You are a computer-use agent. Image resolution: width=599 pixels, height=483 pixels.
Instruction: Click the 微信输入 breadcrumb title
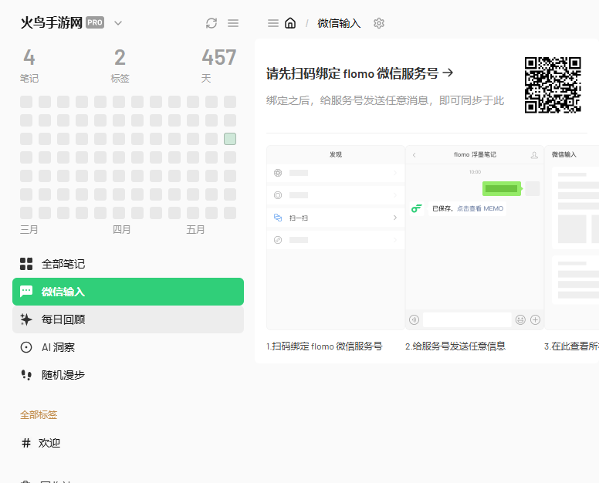[339, 23]
